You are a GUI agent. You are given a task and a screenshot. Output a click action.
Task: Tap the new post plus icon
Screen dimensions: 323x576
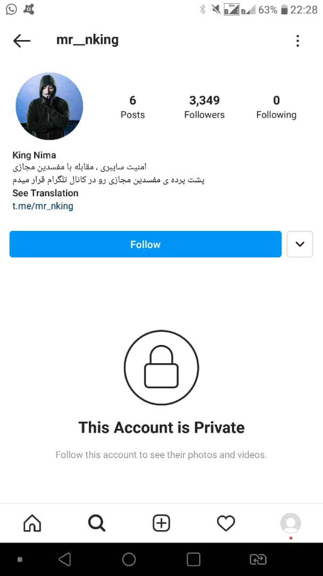161,523
